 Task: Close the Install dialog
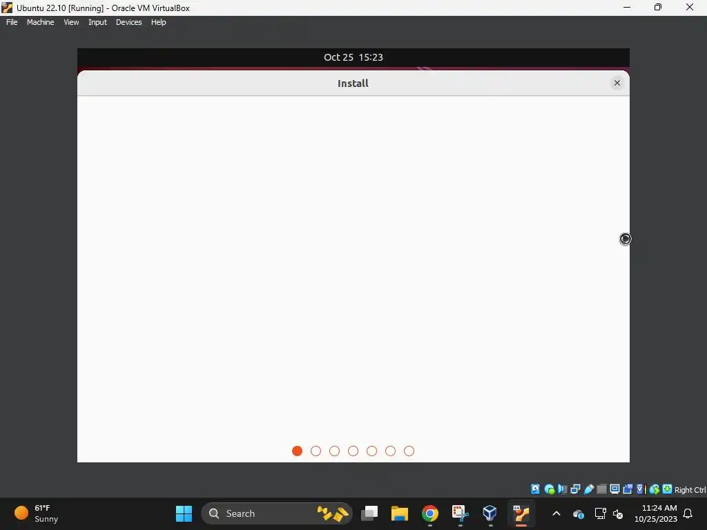pos(617,83)
